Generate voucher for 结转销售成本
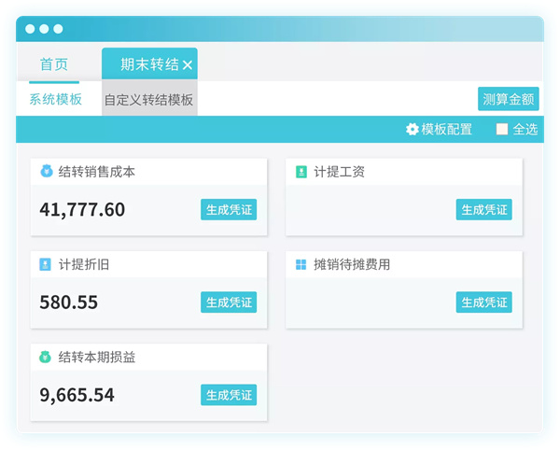 [229, 210]
